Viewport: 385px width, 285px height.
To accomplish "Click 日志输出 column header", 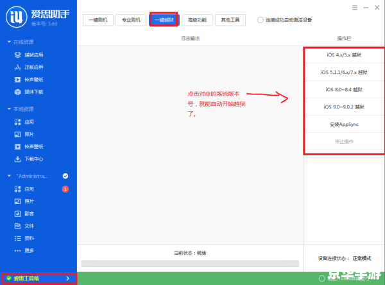I will tap(191, 39).
